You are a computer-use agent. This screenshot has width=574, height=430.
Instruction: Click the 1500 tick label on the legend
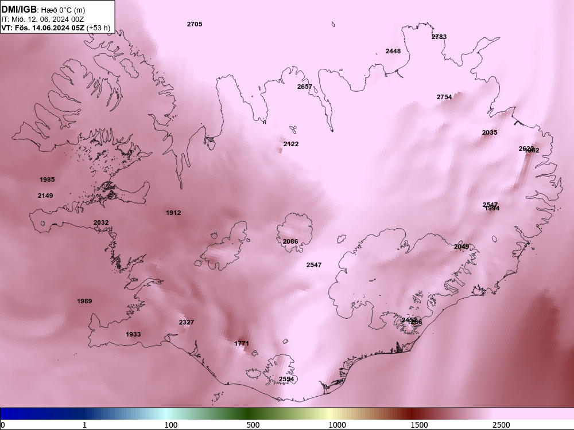pos(419,425)
